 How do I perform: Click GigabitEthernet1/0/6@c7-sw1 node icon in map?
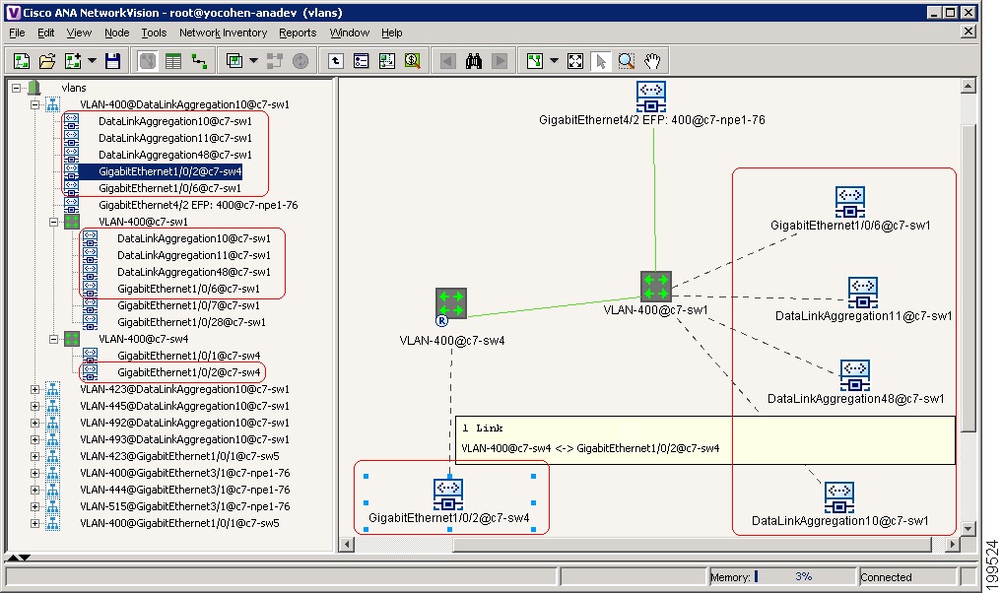(x=850, y=202)
